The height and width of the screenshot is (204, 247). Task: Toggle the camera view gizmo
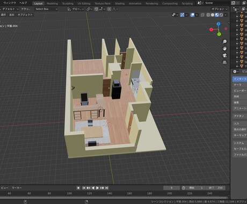click(x=224, y=55)
